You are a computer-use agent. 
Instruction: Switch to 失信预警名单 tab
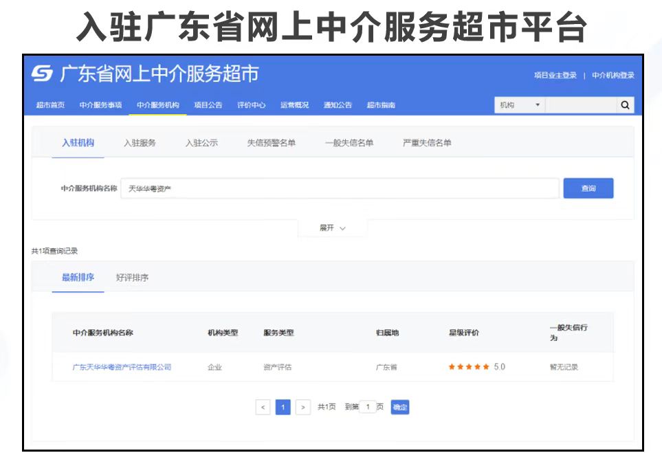point(271,143)
